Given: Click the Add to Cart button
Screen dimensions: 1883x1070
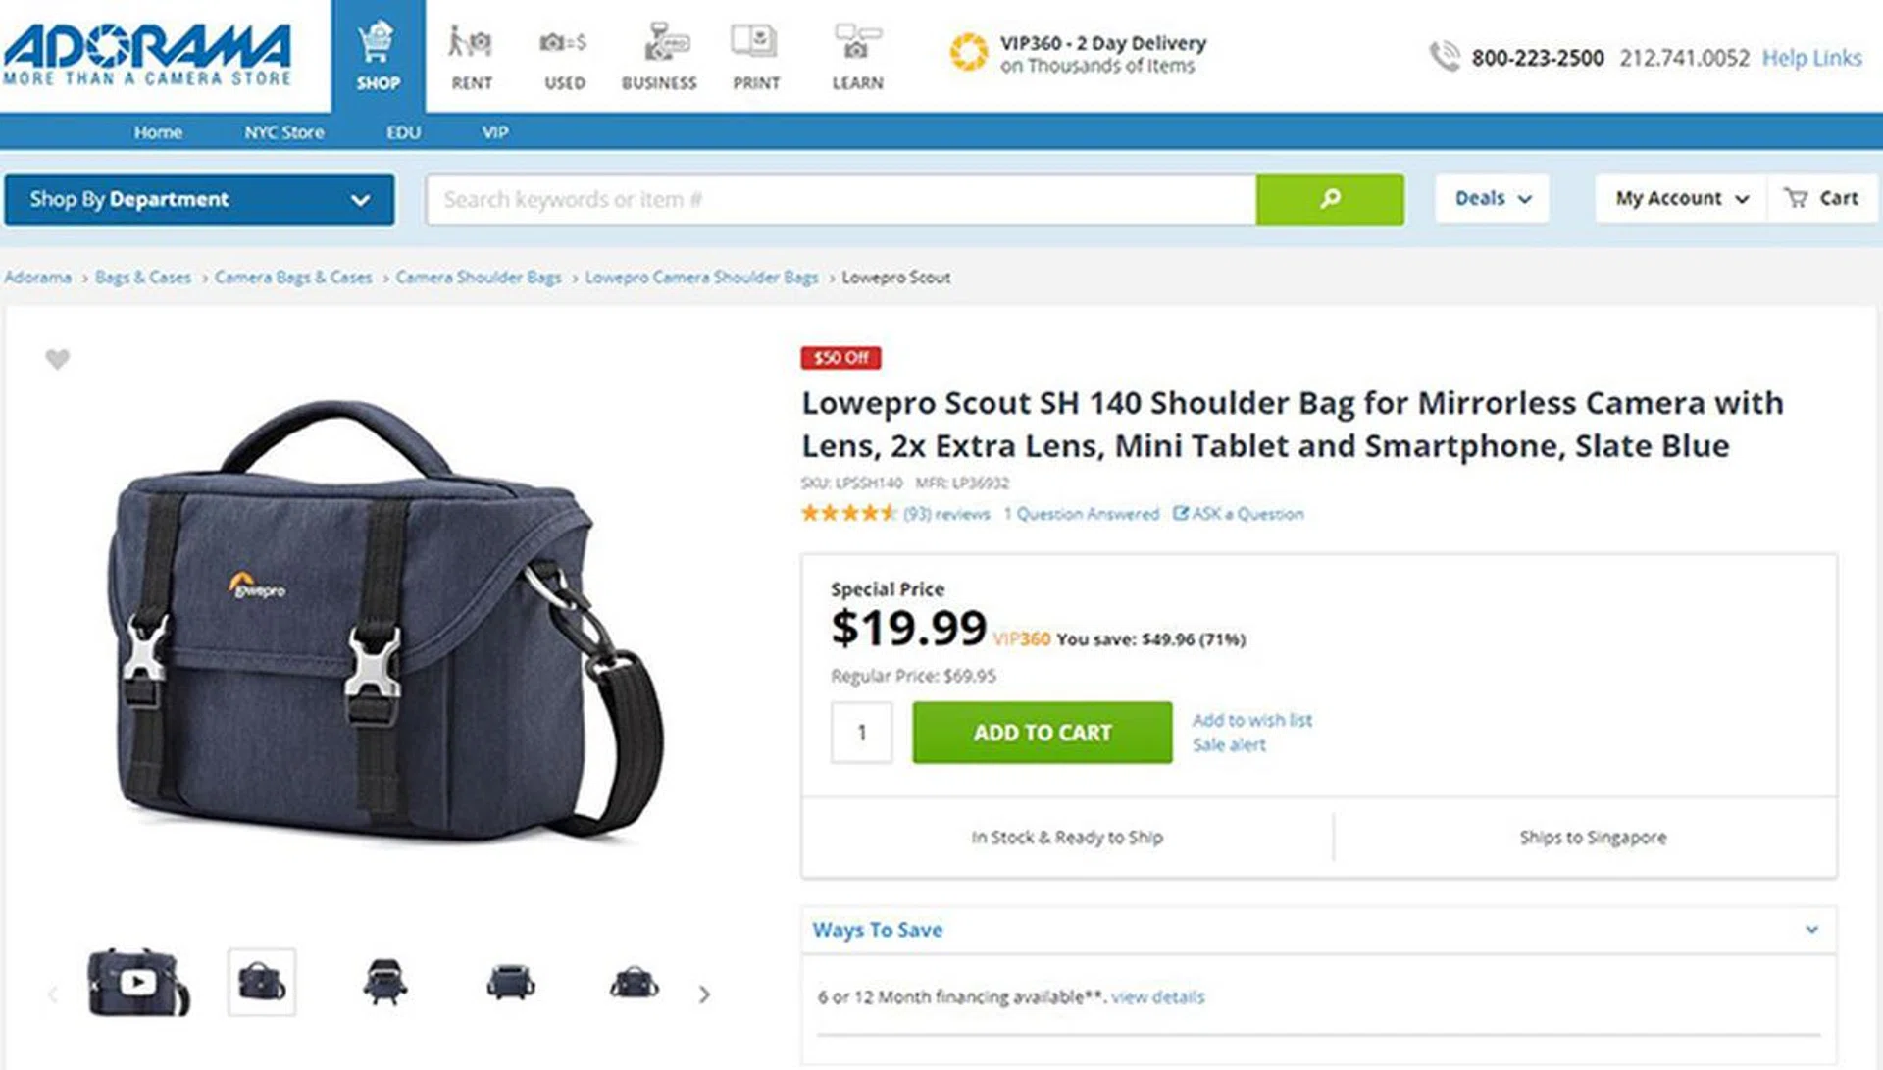Looking at the screenshot, I should pyautogui.click(x=1042, y=733).
